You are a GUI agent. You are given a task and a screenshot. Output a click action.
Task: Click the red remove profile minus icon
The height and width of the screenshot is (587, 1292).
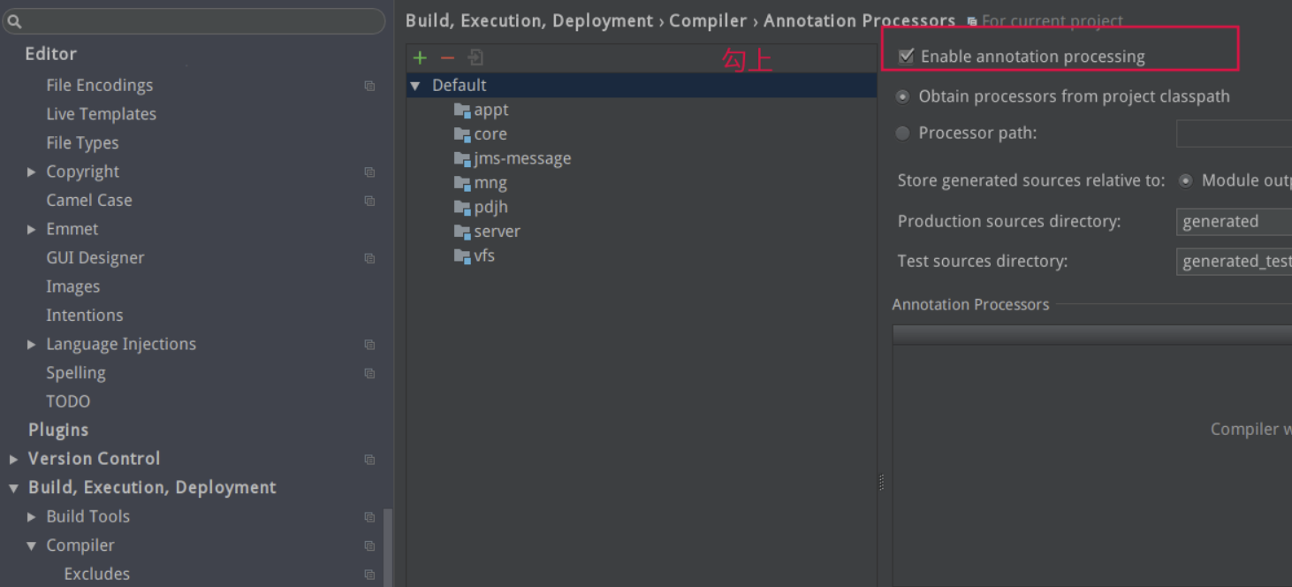(x=447, y=57)
